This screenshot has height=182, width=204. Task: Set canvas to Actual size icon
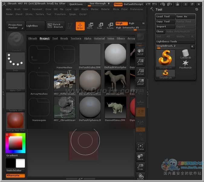(140, 72)
